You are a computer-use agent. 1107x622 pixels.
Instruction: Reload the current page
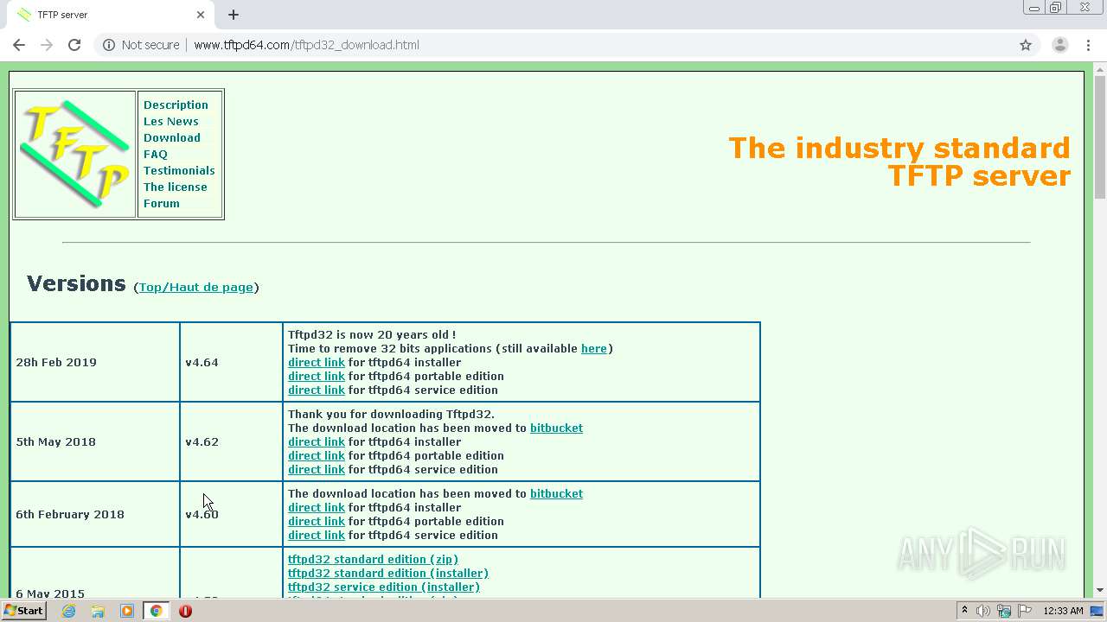pos(74,45)
